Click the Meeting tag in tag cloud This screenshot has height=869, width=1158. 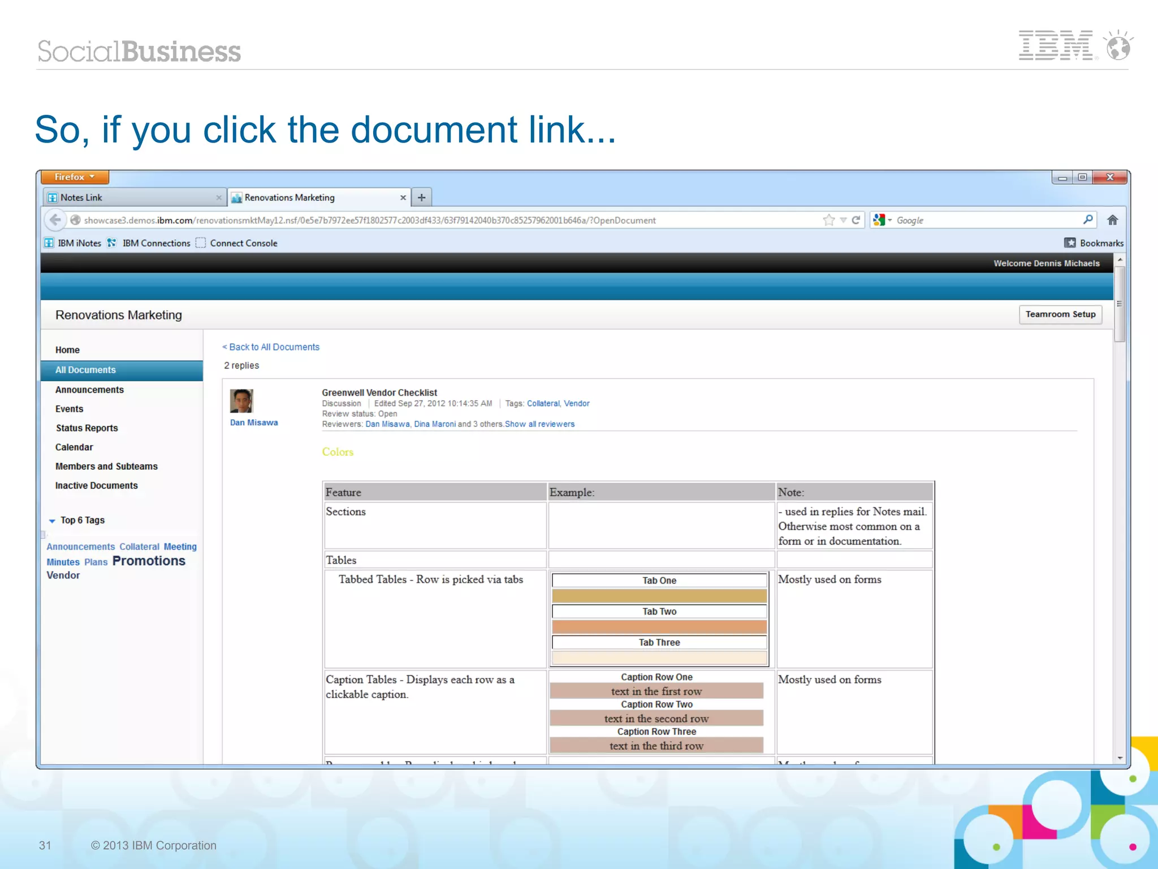coord(180,547)
